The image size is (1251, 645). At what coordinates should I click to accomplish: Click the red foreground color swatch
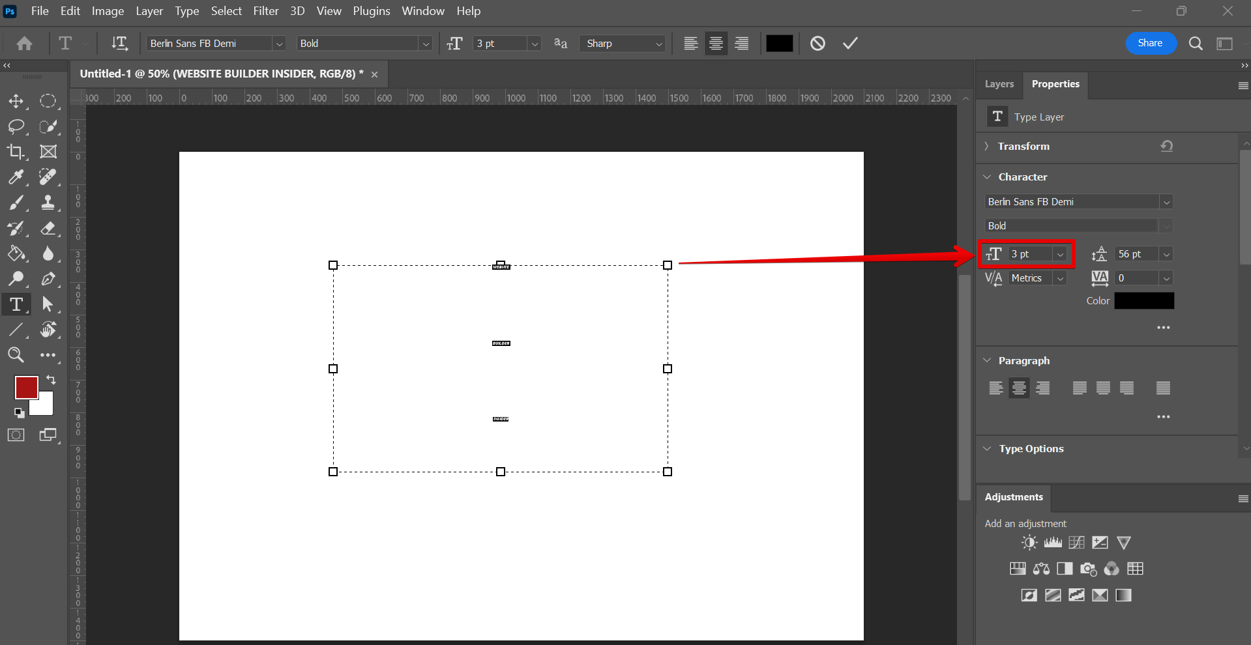point(26,387)
